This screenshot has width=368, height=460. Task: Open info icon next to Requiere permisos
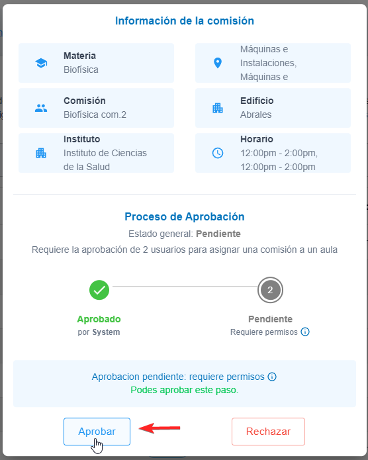tap(305, 332)
